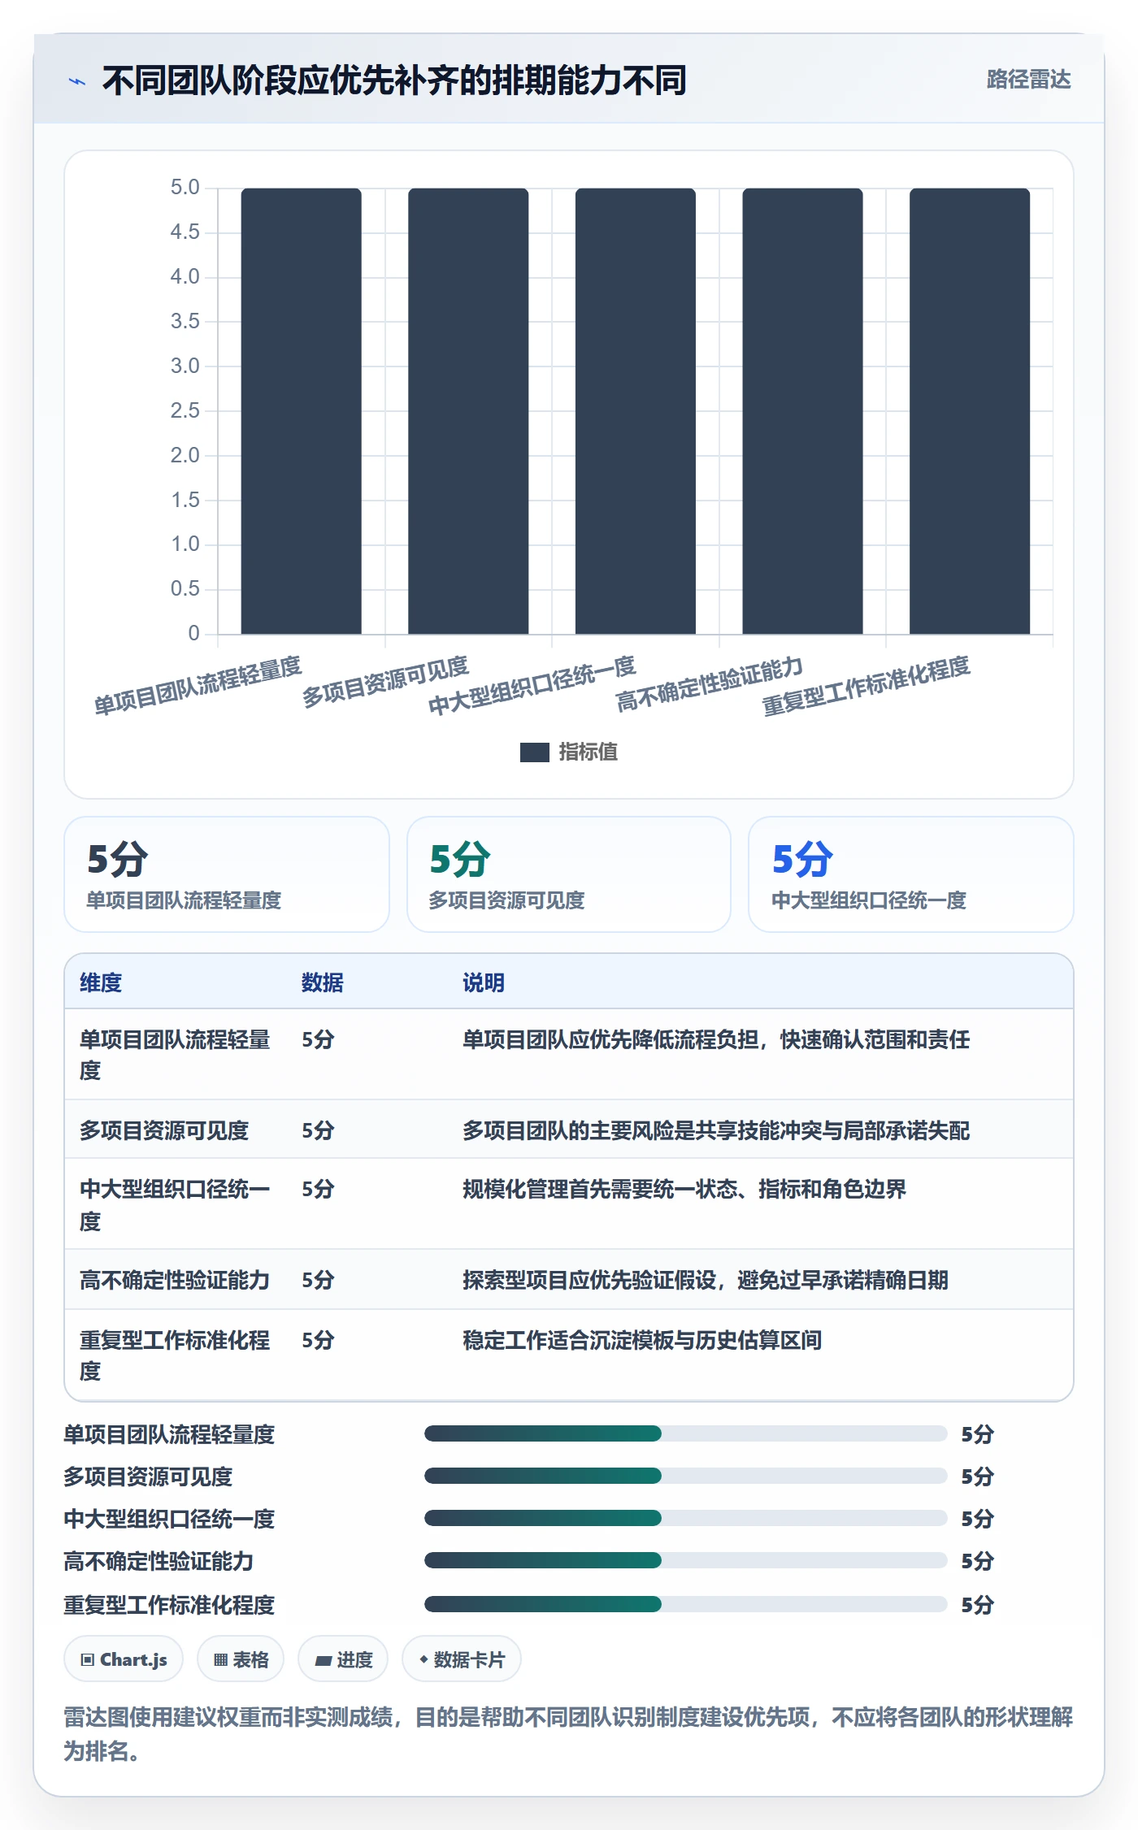This screenshot has height=1830, width=1138.
Task: Click the progress bar for 重复型工作标准化程度
Action: [x=685, y=1604]
